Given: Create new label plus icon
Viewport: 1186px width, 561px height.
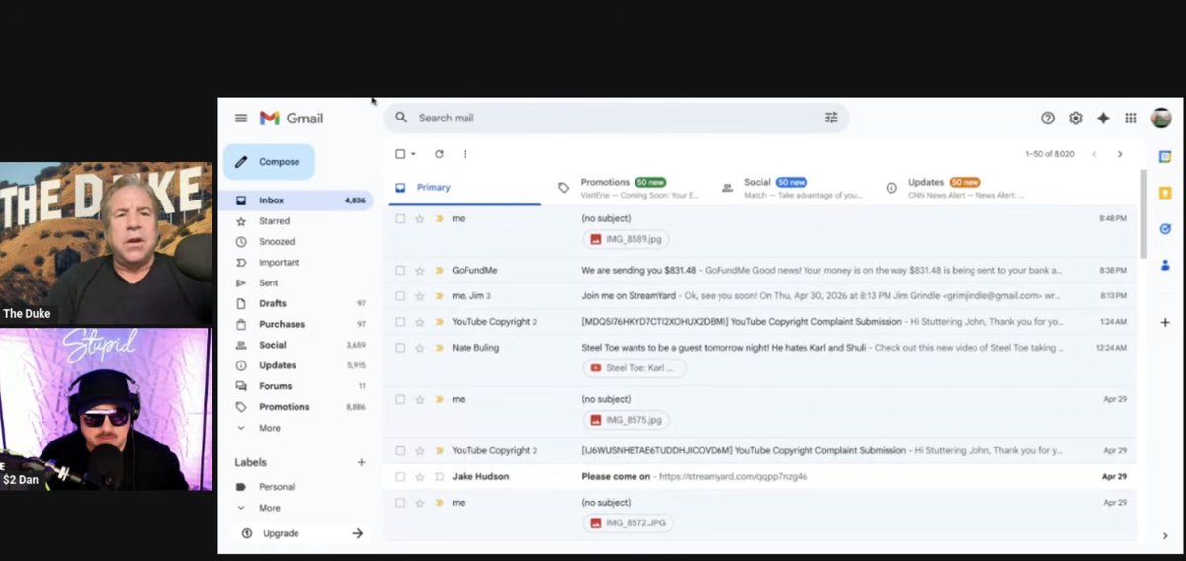Looking at the screenshot, I should 361,462.
